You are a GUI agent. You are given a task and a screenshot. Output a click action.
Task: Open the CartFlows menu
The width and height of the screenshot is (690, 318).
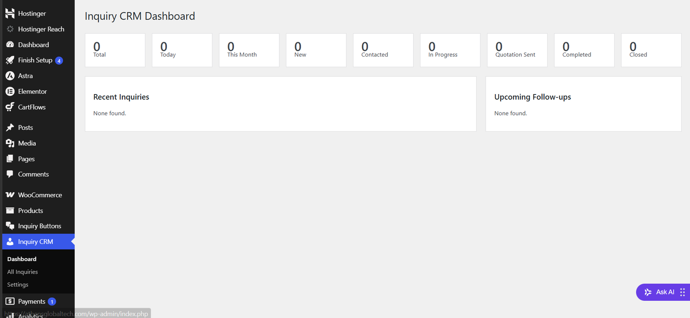[38, 107]
